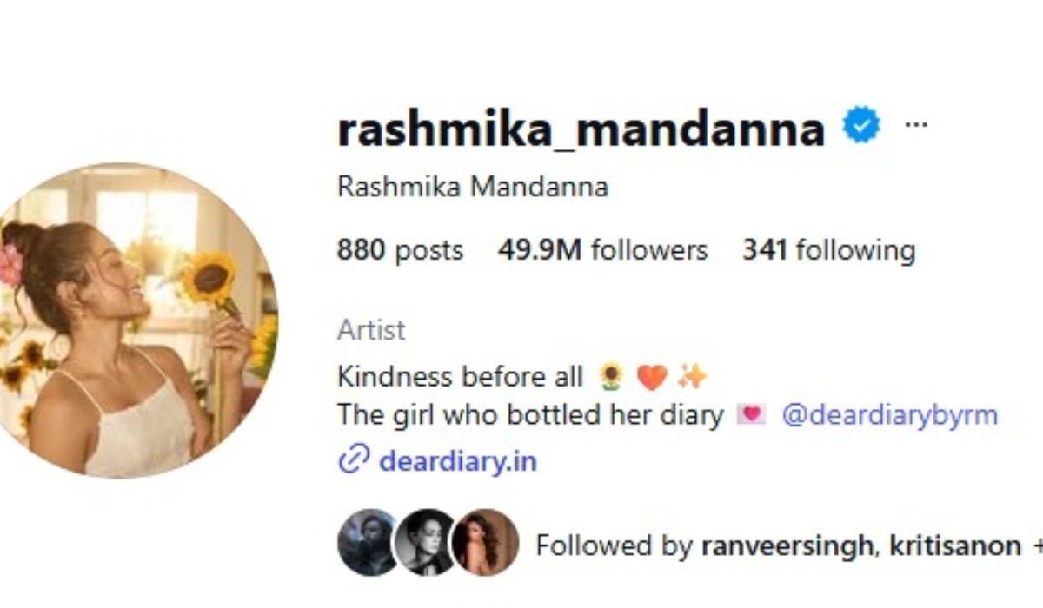This screenshot has height=608, width=1043.
Task: Open the @deardiarybyrm mention
Action: click(889, 415)
